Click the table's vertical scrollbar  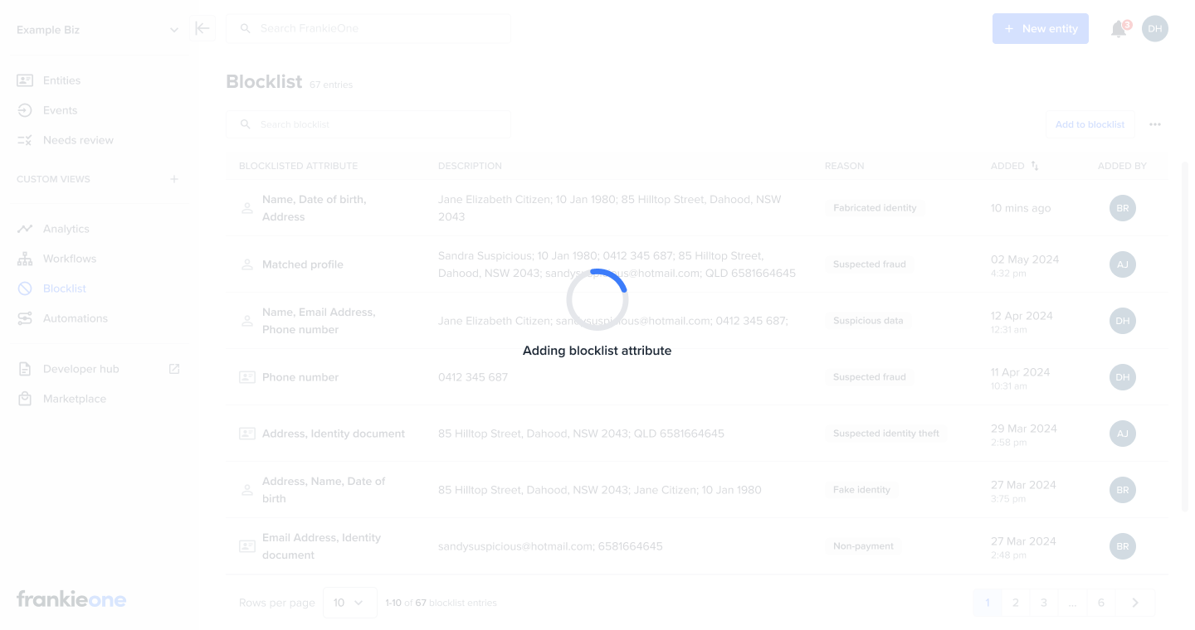[x=1184, y=336]
